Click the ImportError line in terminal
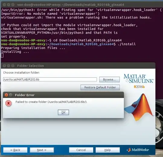The width and height of the screenshot is (163, 157). (50, 14)
